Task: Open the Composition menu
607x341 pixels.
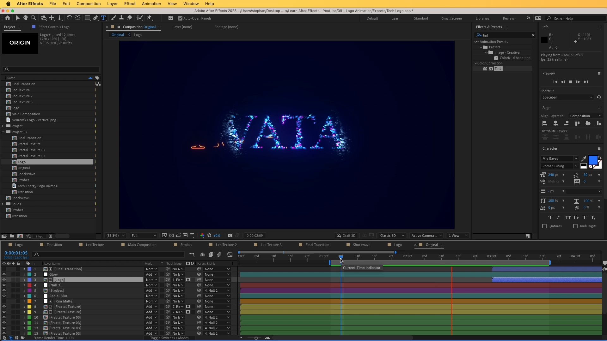Action: tap(89, 3)
